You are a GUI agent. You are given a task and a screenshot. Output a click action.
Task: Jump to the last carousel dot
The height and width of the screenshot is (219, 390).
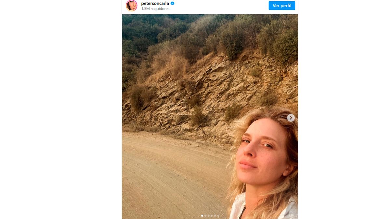click(218, 215)
